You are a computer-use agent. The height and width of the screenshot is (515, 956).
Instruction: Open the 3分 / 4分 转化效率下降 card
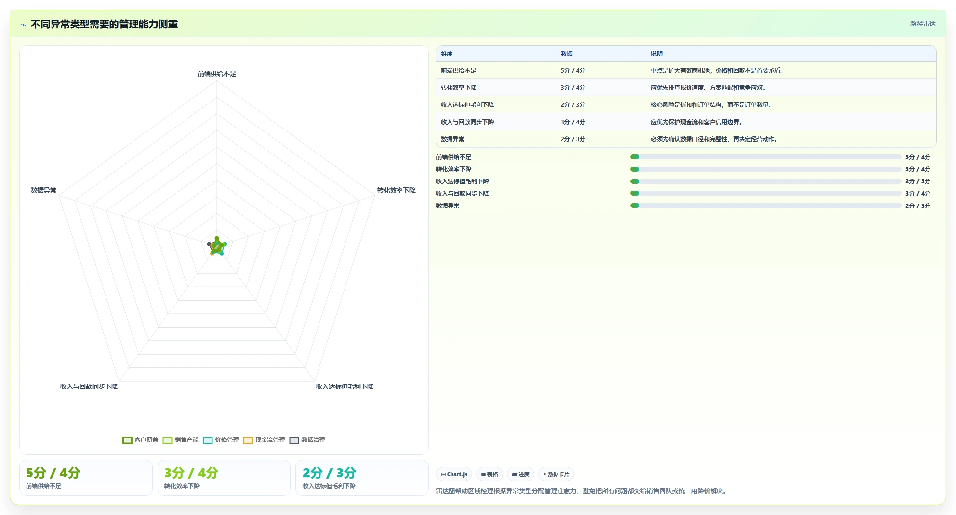224,478
